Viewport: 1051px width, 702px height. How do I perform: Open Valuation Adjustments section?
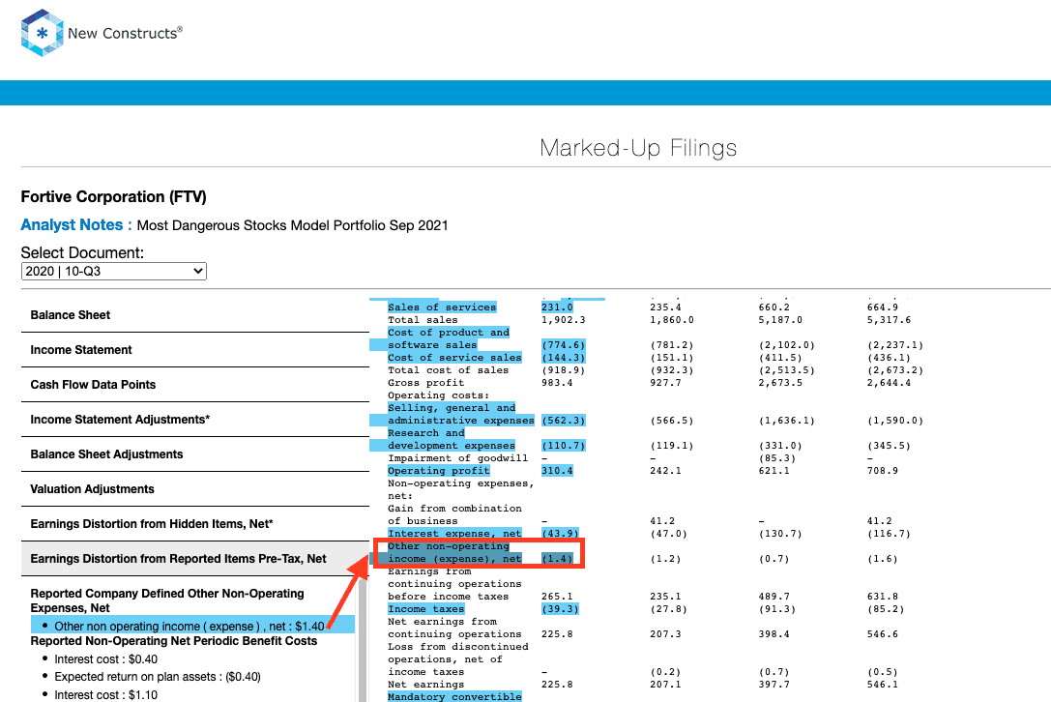195,489
